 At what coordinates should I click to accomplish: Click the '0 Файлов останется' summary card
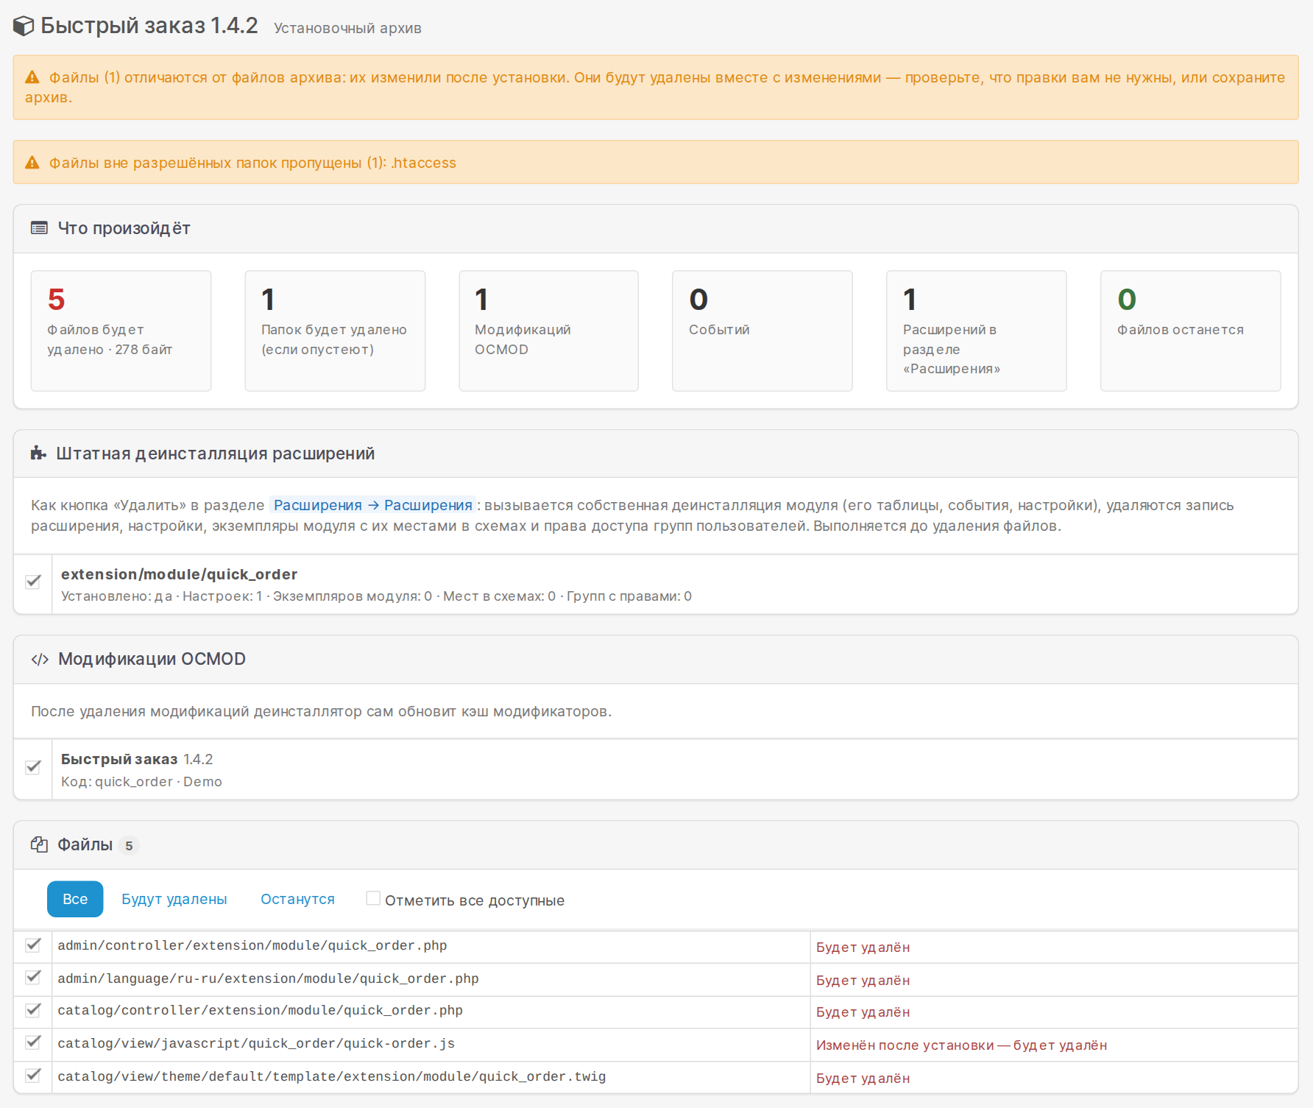1190,331
